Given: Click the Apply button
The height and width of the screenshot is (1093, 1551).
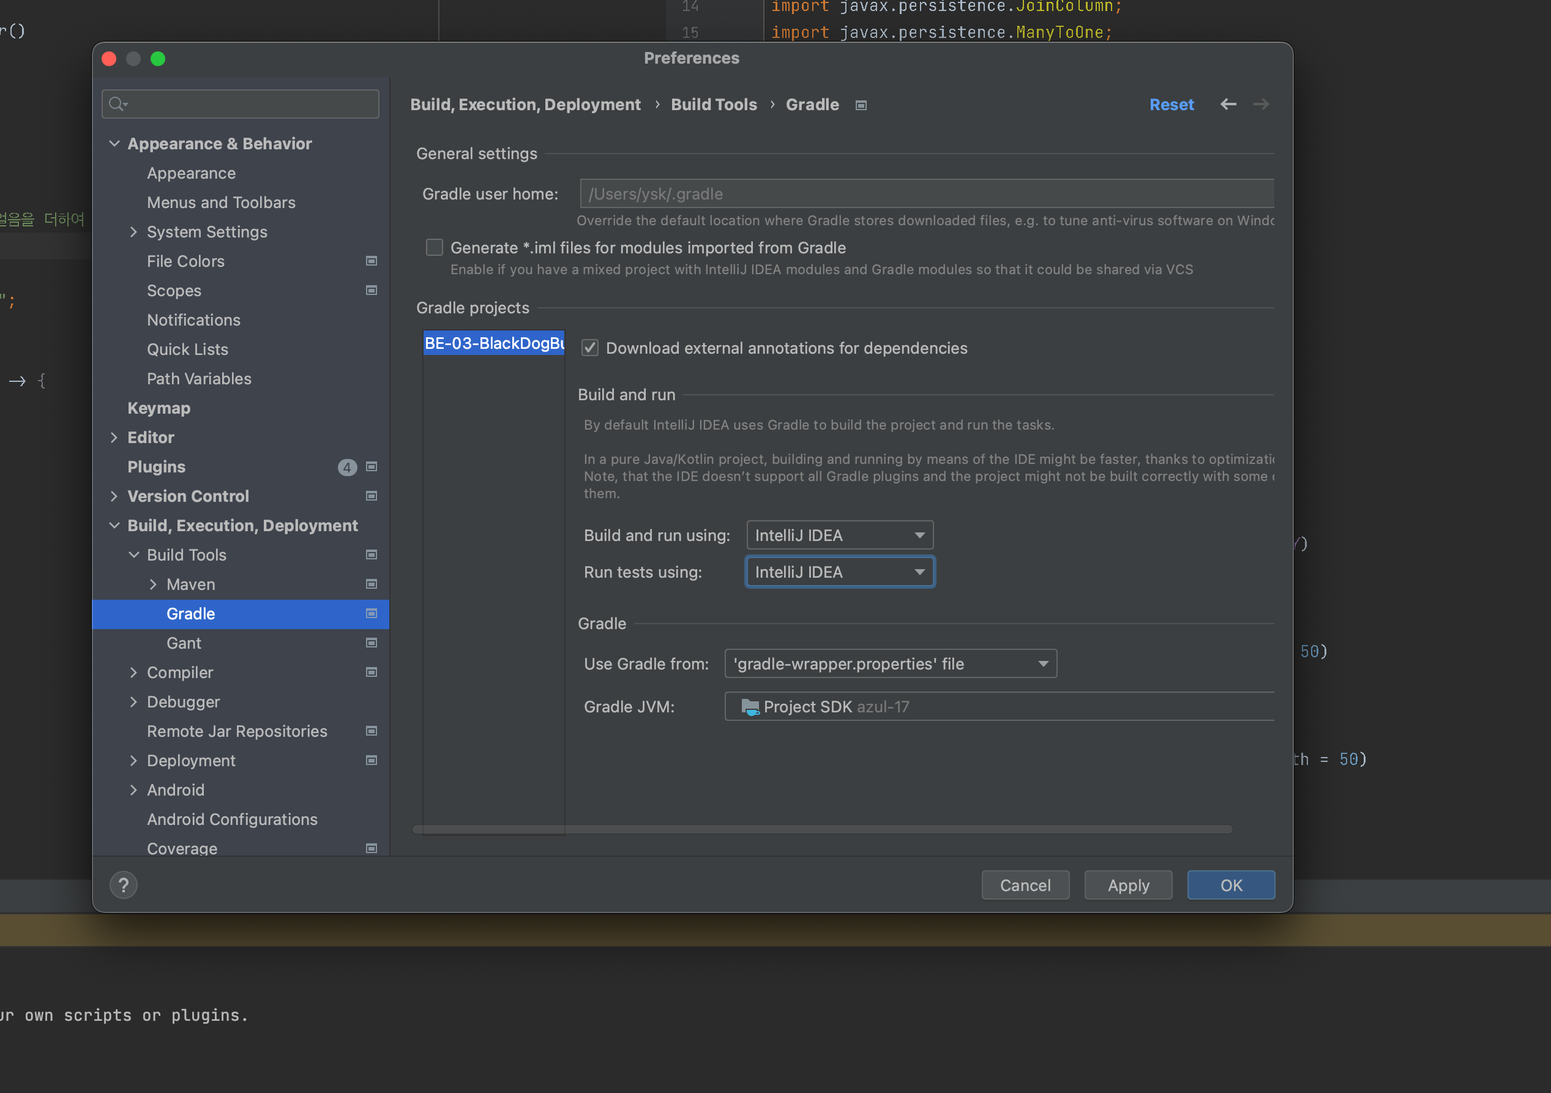Looking at the screenshot, I should [x=1127, y=885].
